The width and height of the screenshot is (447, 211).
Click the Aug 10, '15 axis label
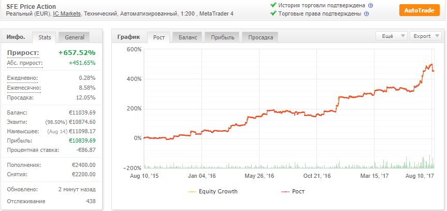(x=144, y=176)
